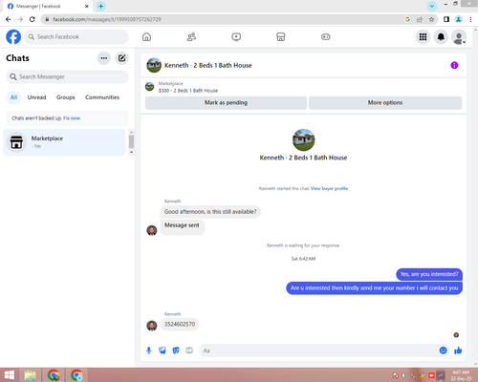The image size is (478, 382).
Task: Open Chats options ellipsis button
Action: (x=104, y=58)
